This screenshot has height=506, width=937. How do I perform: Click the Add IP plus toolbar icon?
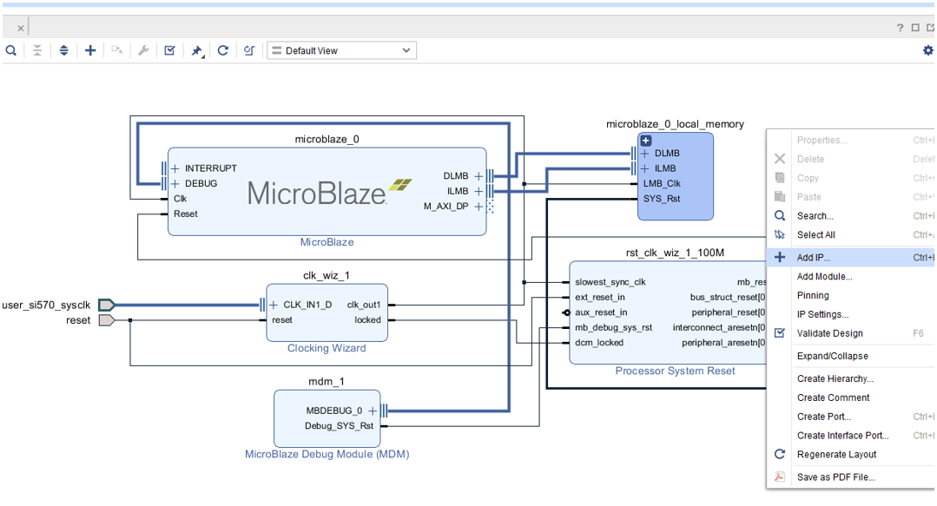[x=90, y=50]
